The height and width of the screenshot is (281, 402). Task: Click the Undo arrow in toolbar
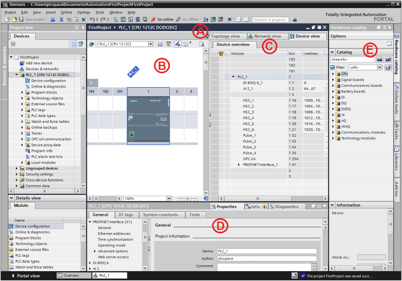click(91, 19)
